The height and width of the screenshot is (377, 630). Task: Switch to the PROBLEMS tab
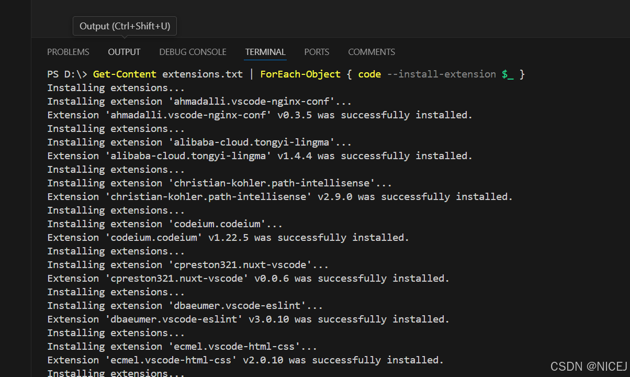(x=68, y=52)
